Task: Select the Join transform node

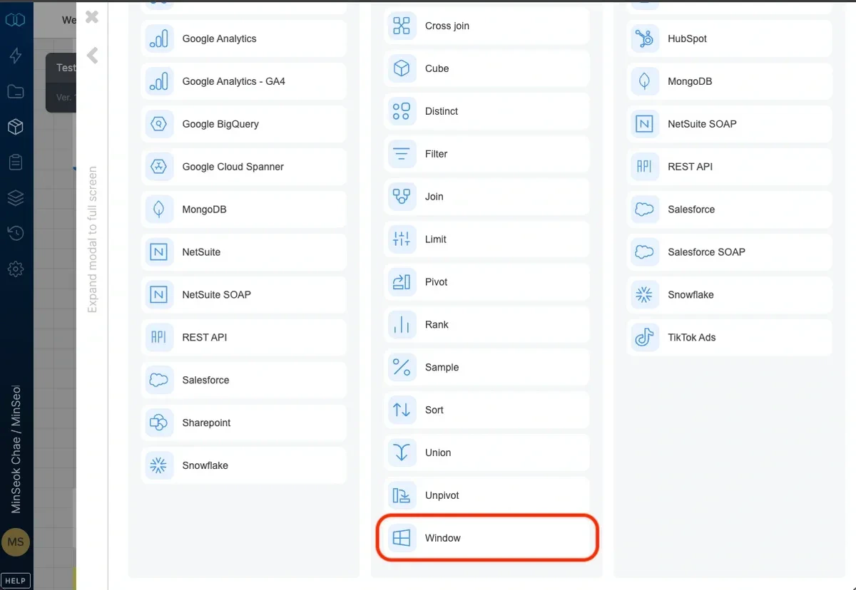Action: pos(401,196)
